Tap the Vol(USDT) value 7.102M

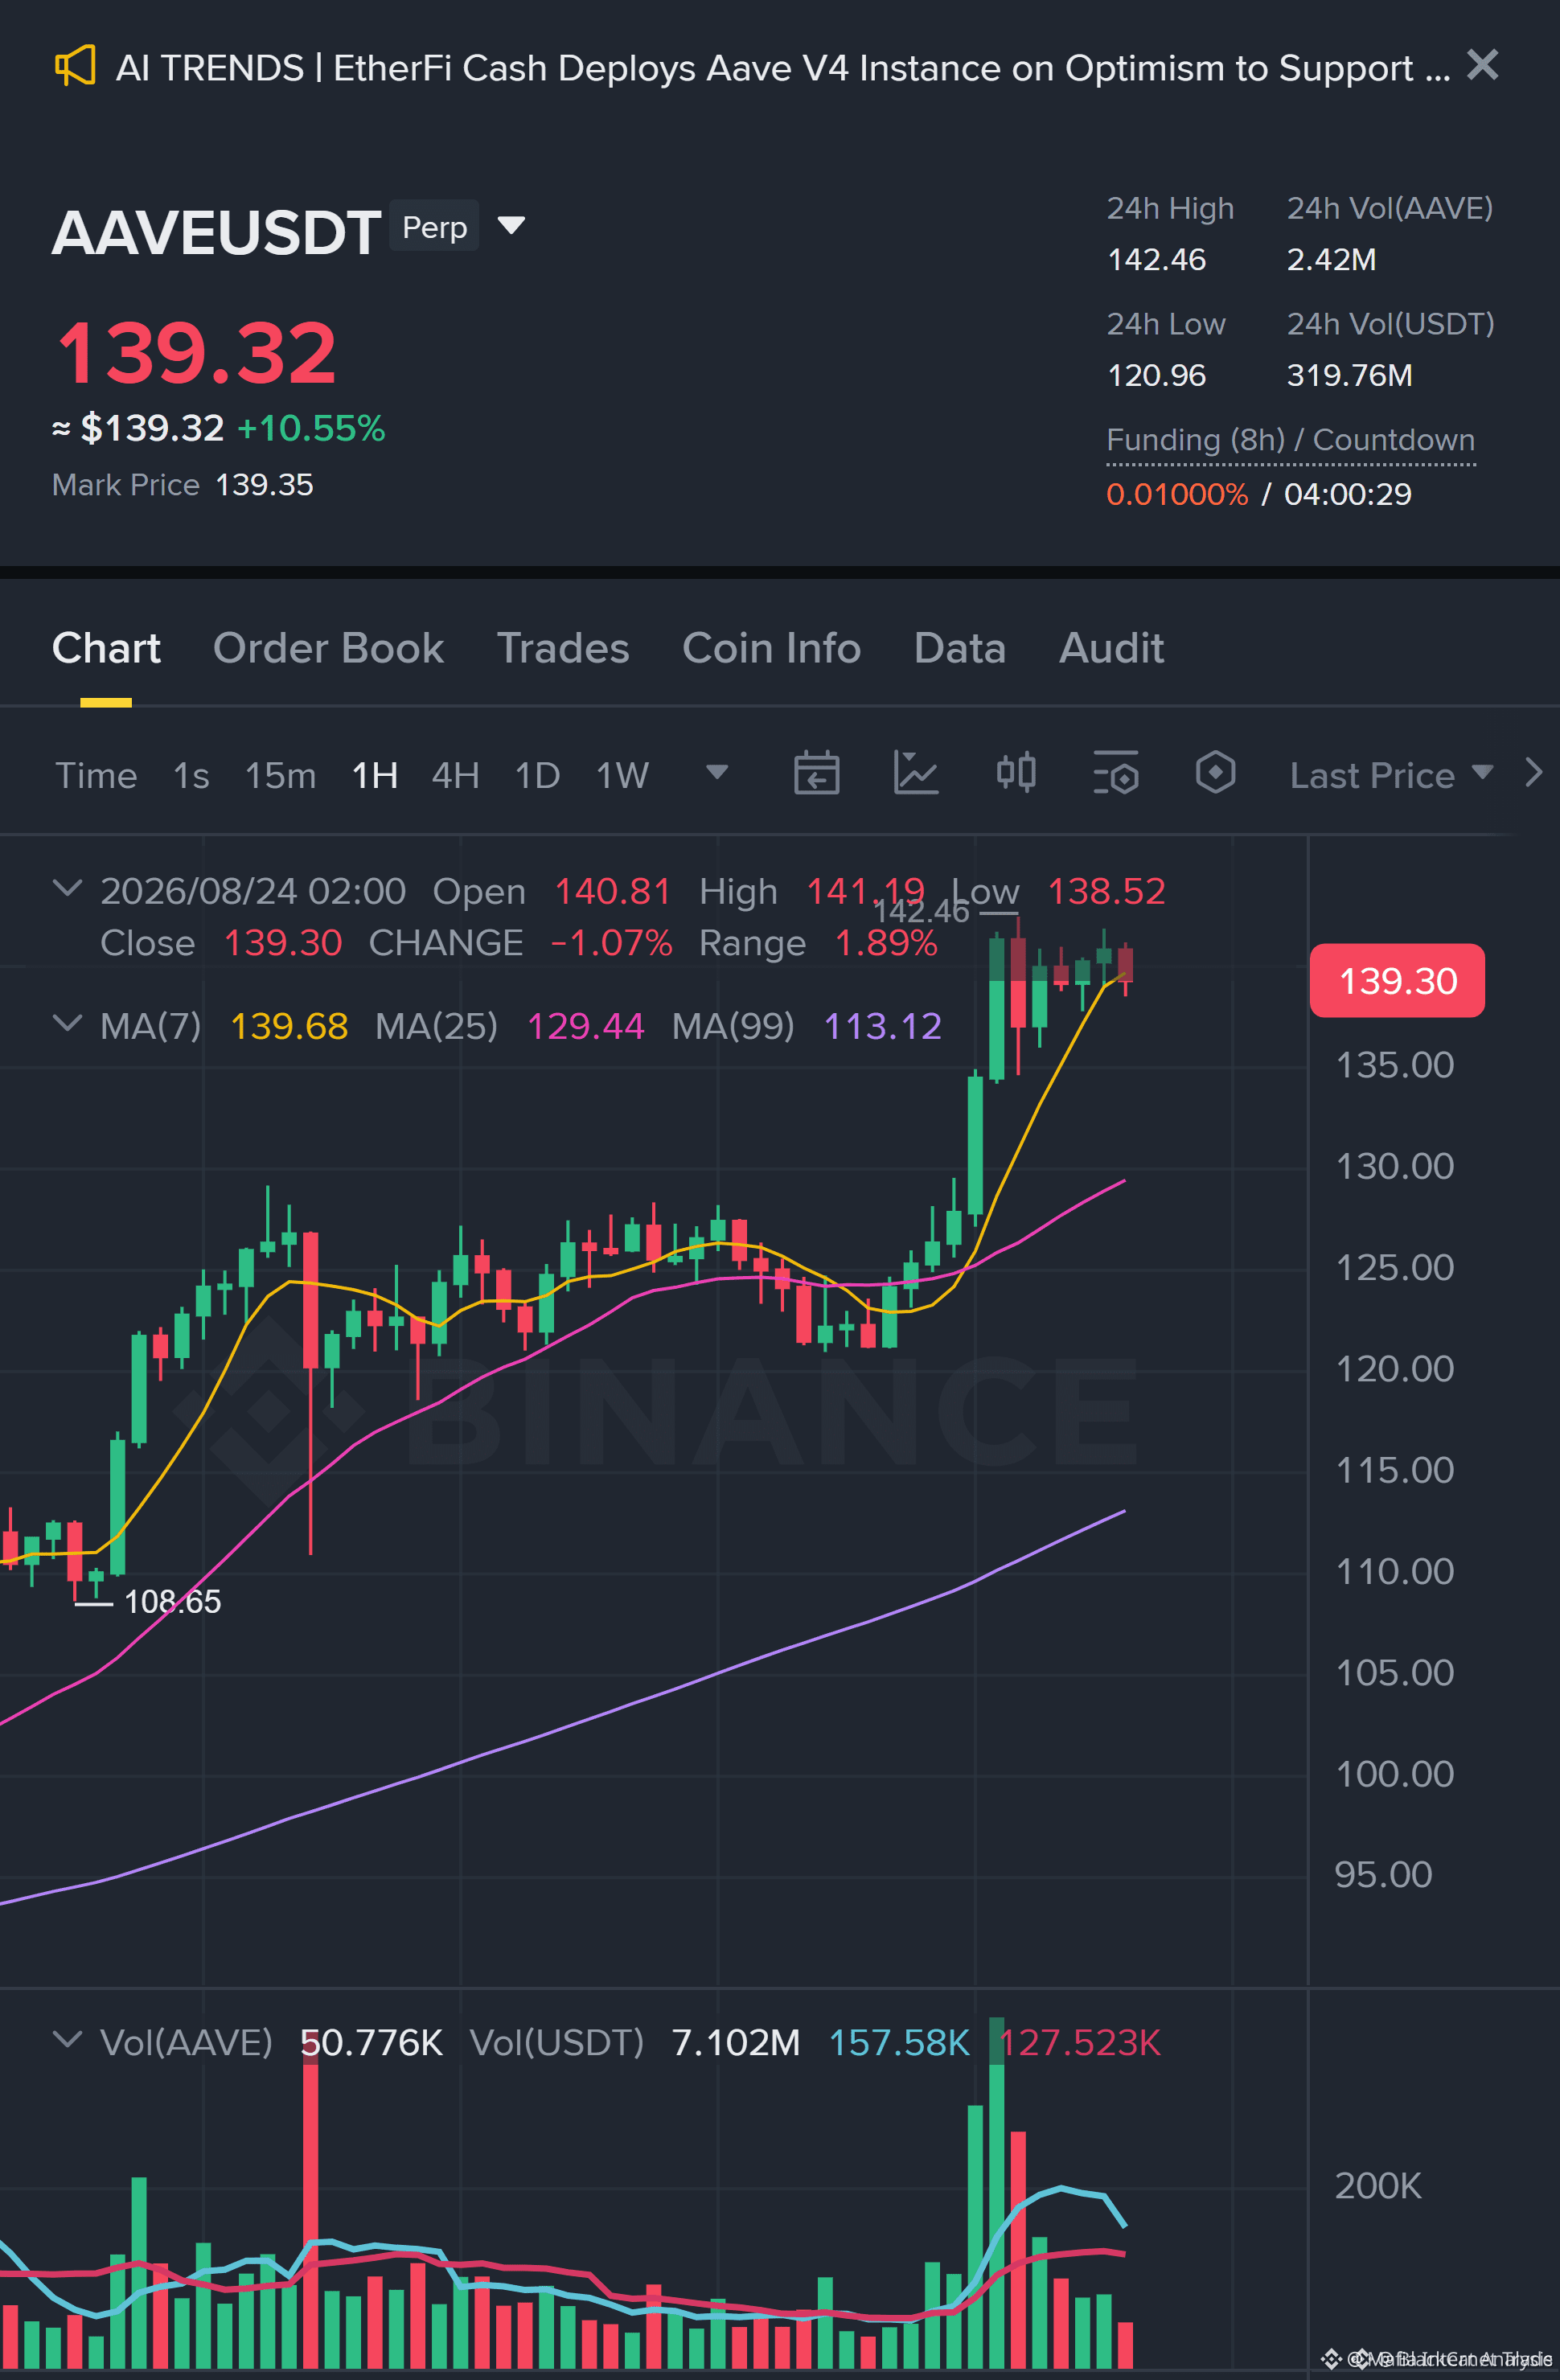(x=735, y=2043)
